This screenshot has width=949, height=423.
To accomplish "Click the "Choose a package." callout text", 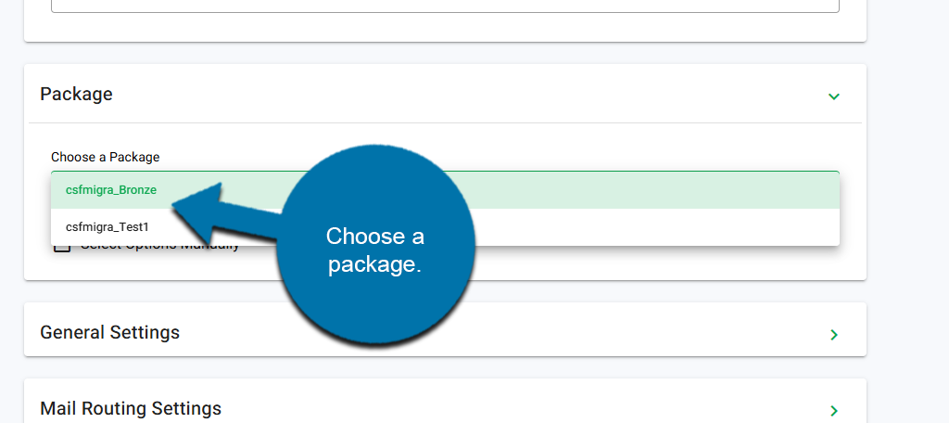I will (x=375, y=250).
